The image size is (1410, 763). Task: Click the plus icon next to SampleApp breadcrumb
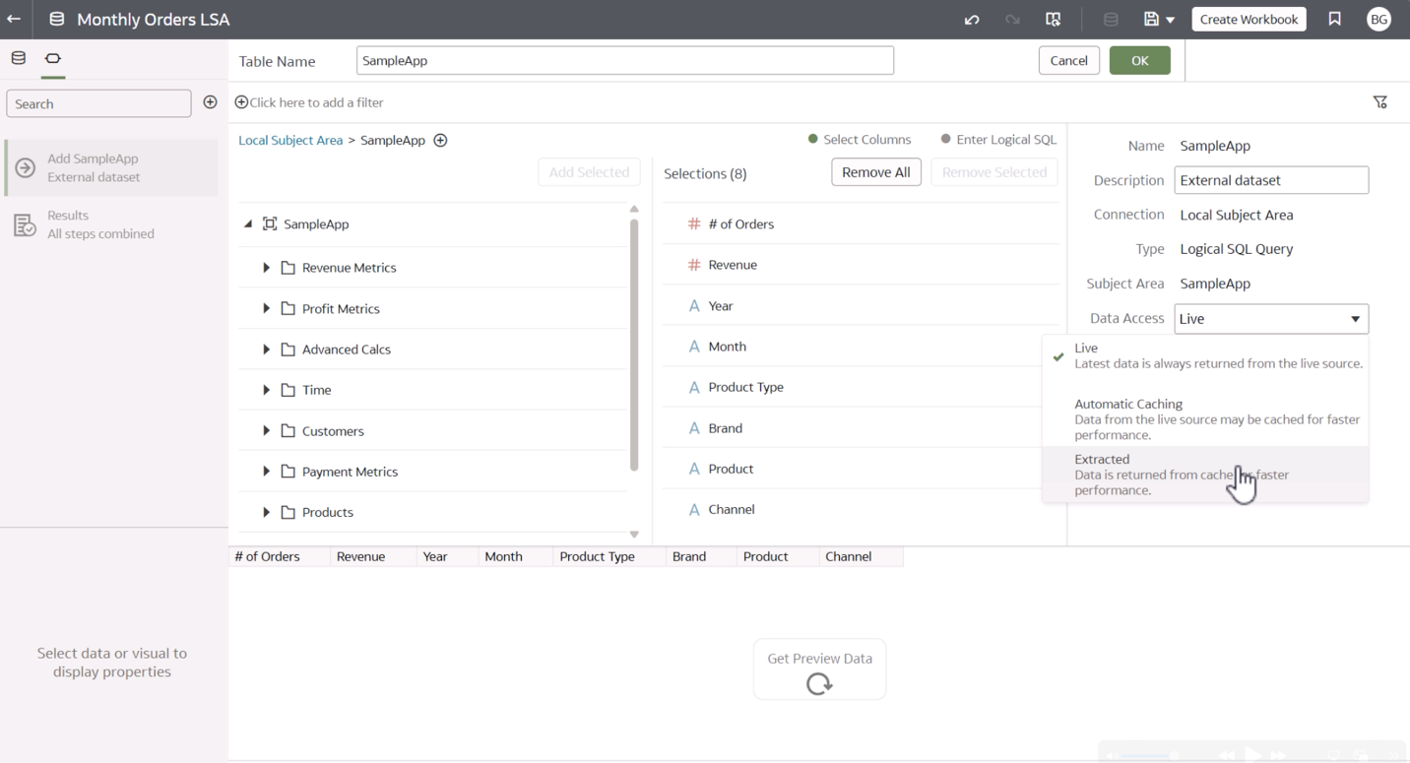(x=439, y=140)
